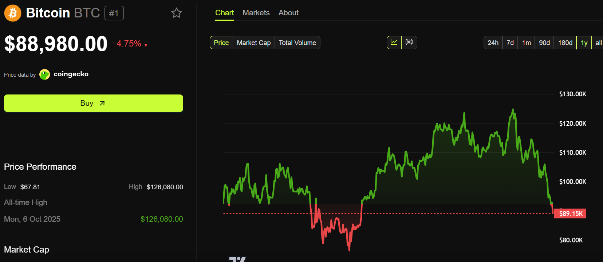Add Bitcoin to favorites with star icon

click(177, 13)
